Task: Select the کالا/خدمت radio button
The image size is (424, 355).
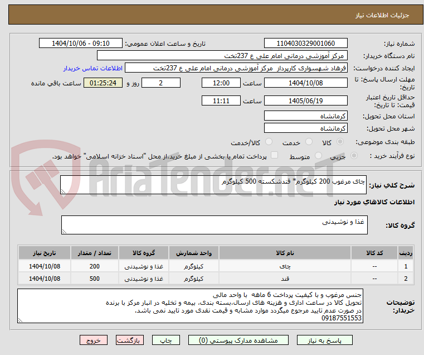Action: pyautogui.click(x=269, y=142)
